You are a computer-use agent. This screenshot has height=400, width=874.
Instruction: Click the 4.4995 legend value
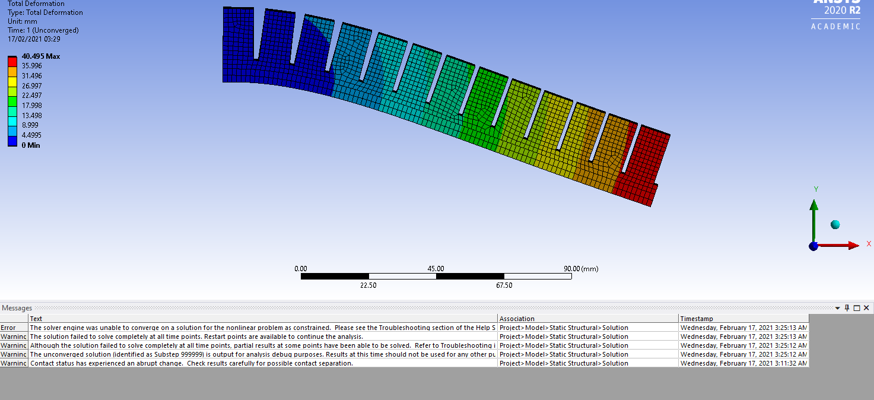coord(31,135)
